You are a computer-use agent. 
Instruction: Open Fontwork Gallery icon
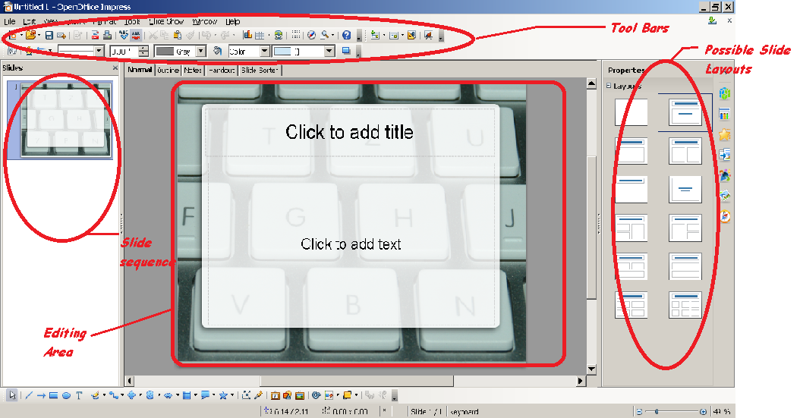(276, 395)
